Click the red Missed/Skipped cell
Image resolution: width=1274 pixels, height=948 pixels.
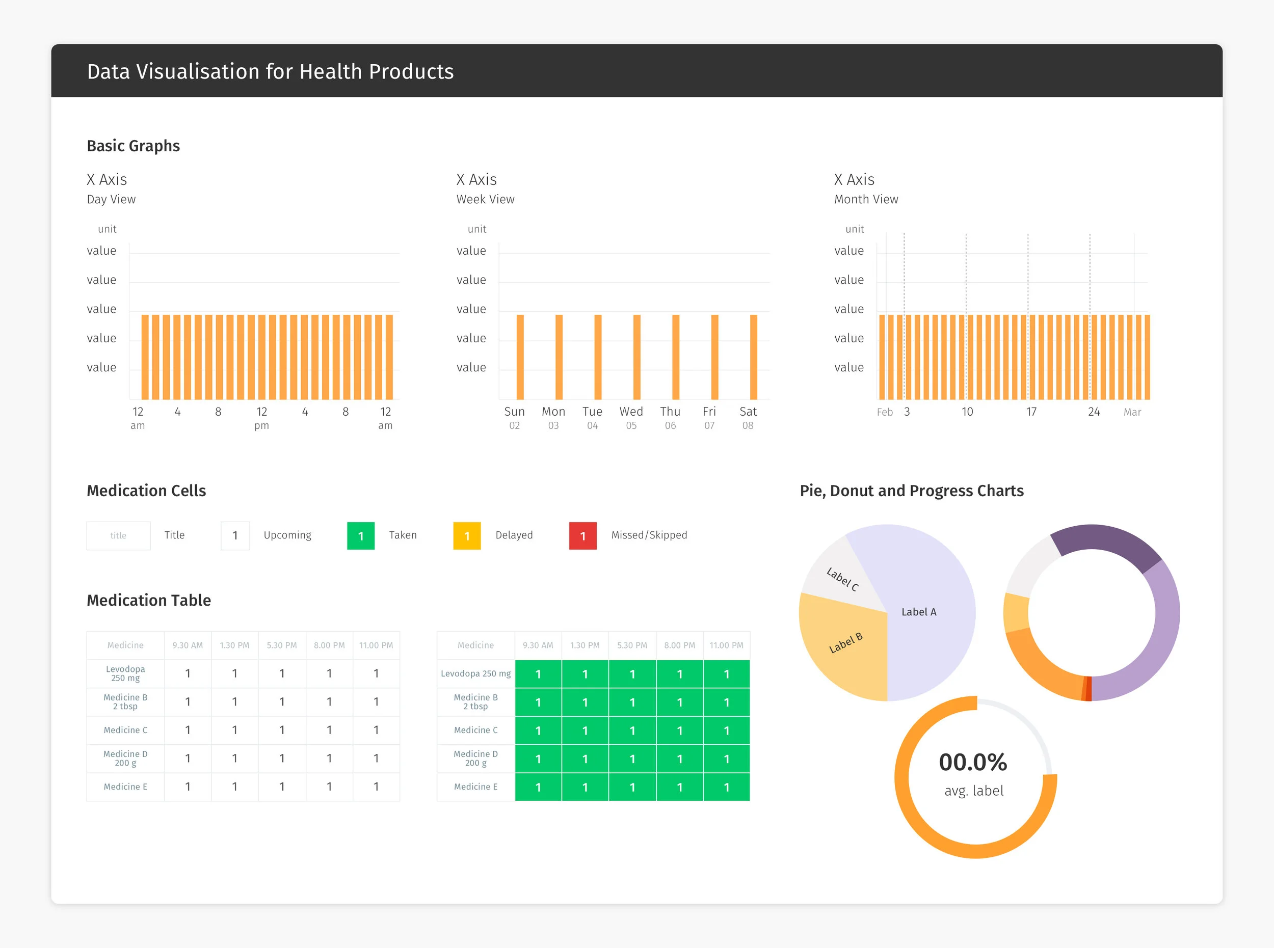click(582, 535)
